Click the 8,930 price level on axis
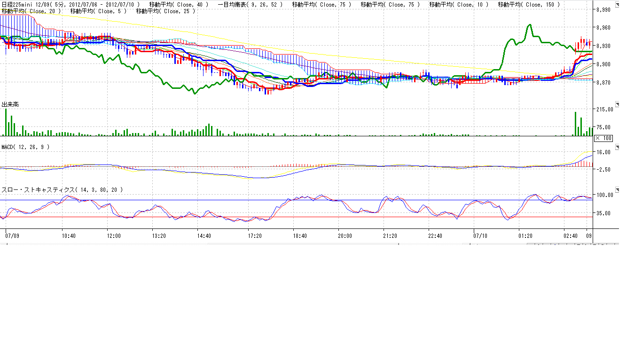This screenshot has height=361, width=642. point(603,46)
